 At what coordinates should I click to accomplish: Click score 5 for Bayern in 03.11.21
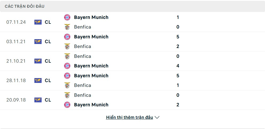point(178,37)
